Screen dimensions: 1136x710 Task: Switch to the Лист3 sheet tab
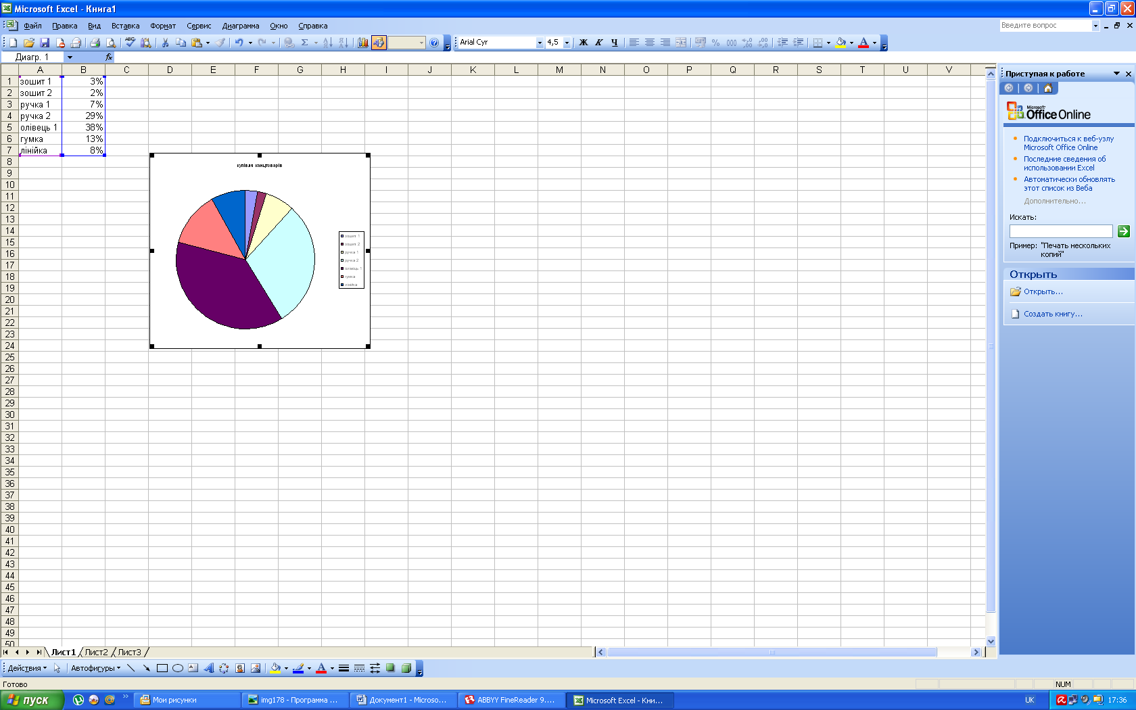[x=130, y=653]
